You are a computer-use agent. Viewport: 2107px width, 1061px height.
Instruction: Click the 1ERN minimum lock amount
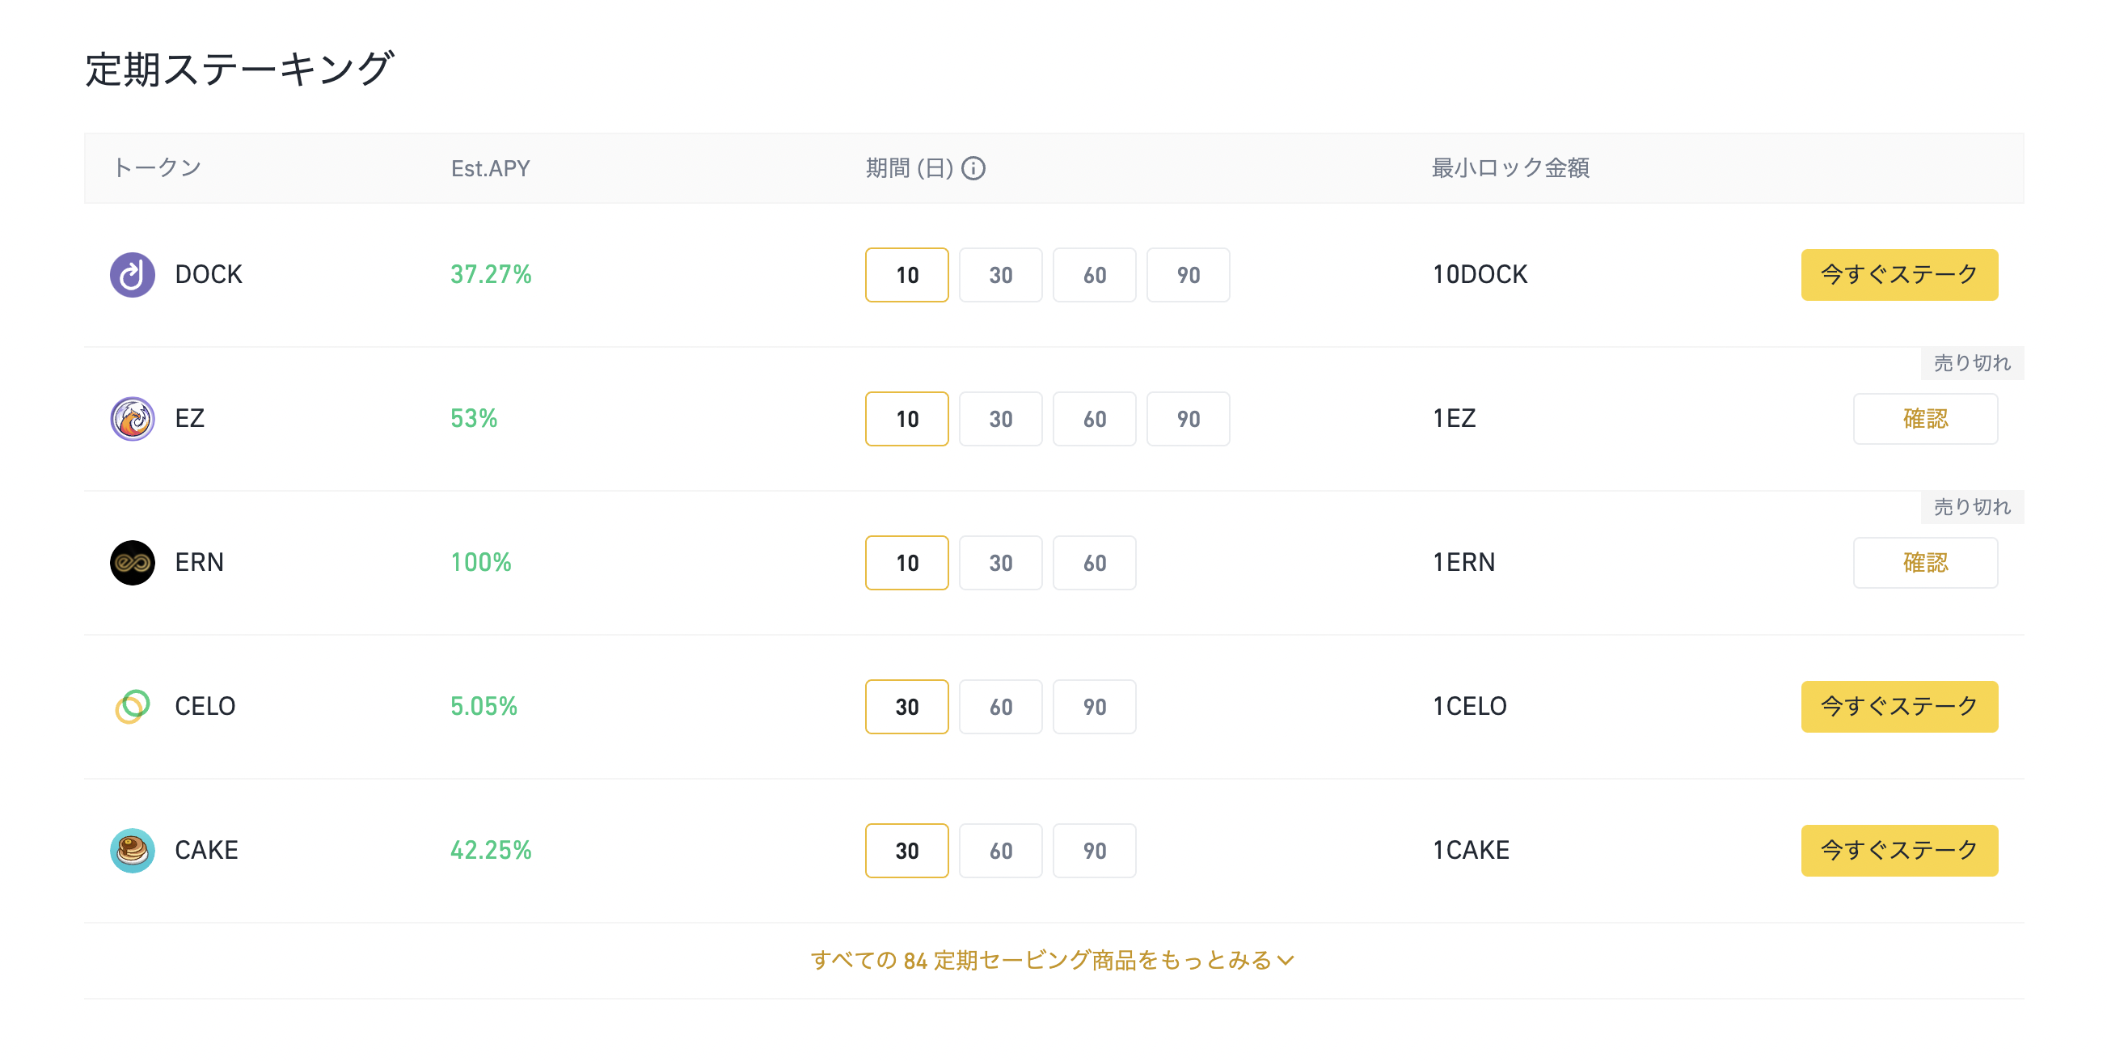click(x=1463, y=563)
